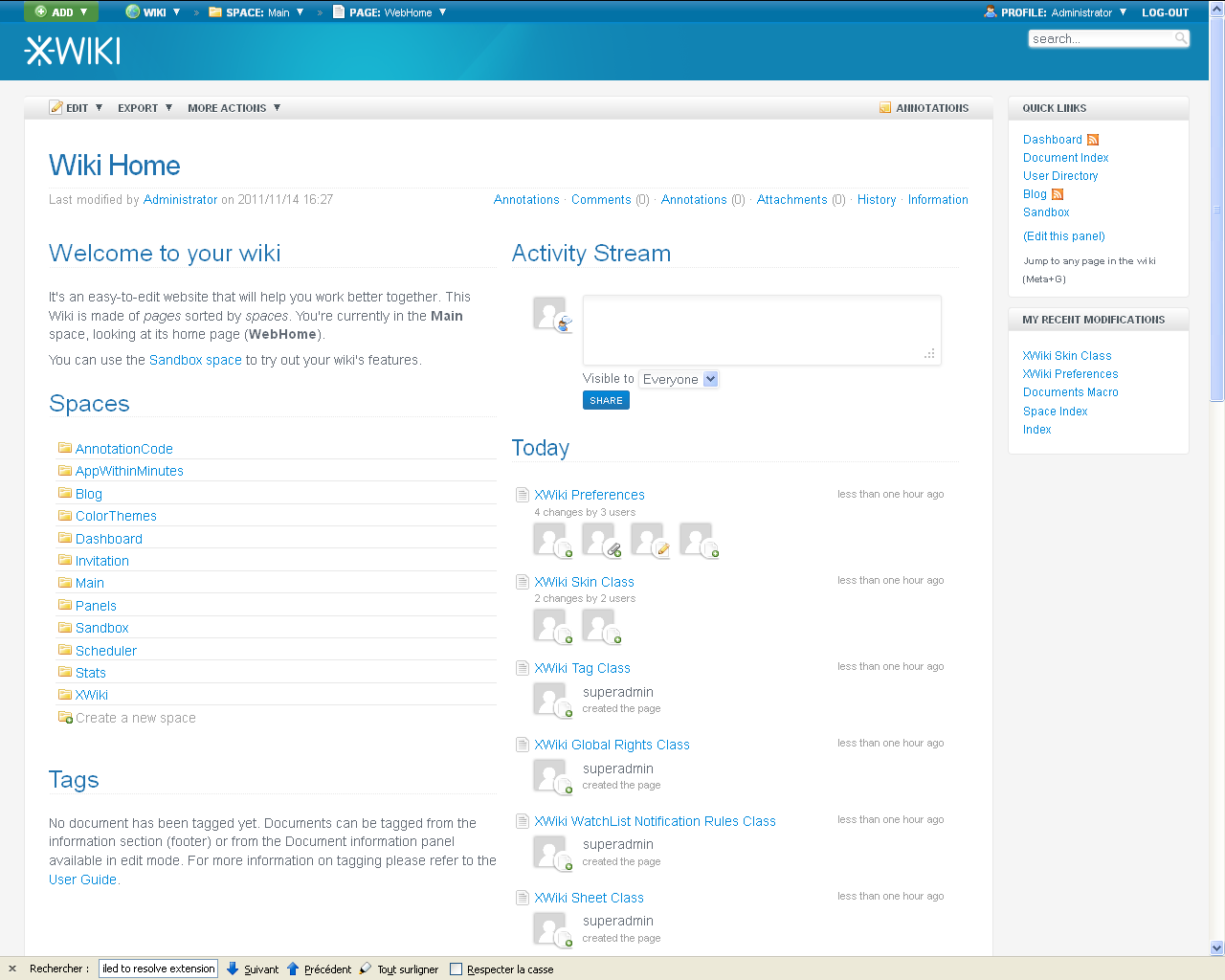Click the Blog RSS feed icon
Screen dimensions: 1225x980
pos(1058,194)
